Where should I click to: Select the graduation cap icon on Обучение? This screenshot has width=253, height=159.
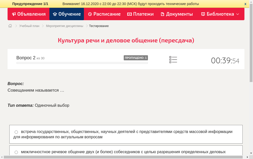click(55, 14)
